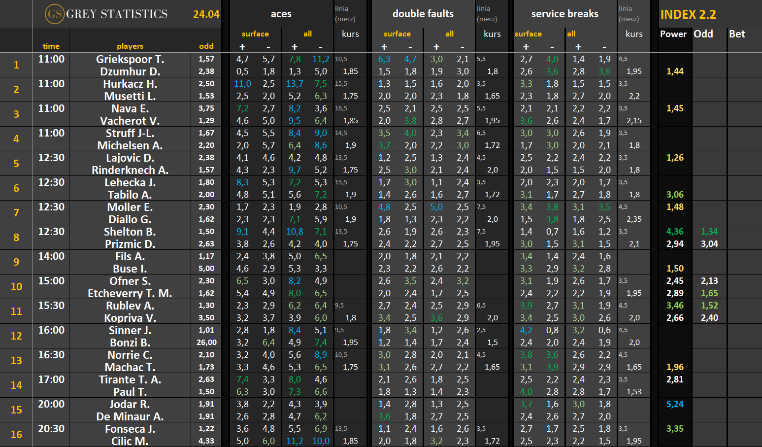Select row number 8
The width and height of the screenshot is (762, 447).
[16, 238]
